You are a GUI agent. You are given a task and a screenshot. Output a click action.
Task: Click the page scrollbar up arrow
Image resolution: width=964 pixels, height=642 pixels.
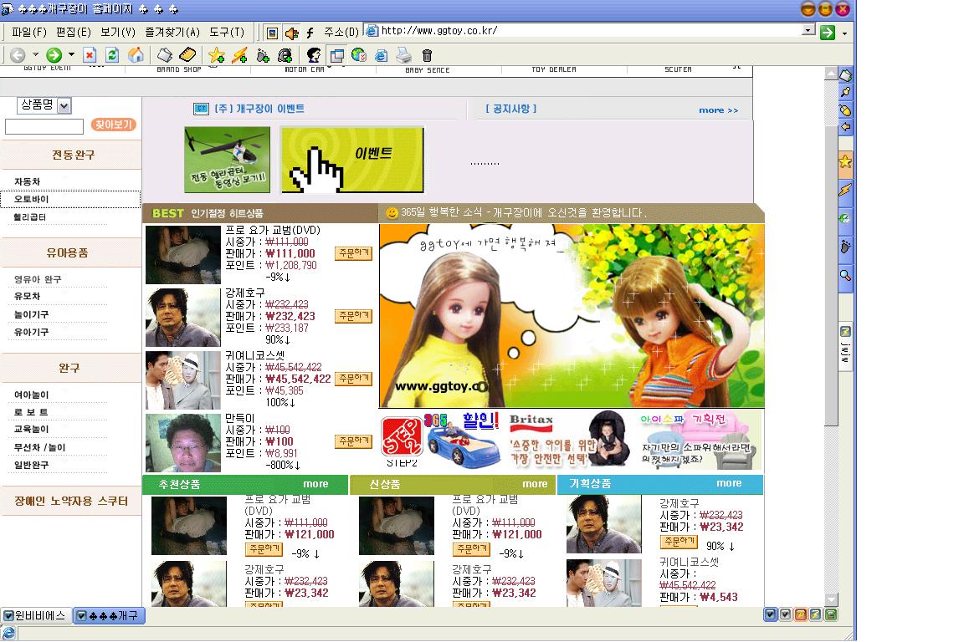831,73
